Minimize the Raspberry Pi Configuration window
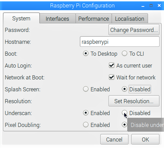The image size is (164, 149). (x=143, y=6)
